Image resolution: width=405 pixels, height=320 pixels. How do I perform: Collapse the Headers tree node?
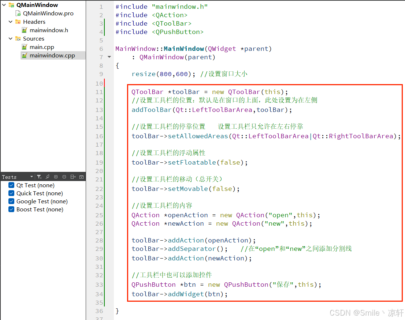[x=11, y=22]
